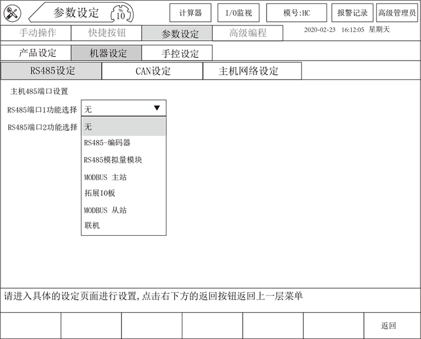Viewport: 421px width, 339px height.
Task: Select 拓展IO板 from the port function list
Action: [x=100, y=194]
